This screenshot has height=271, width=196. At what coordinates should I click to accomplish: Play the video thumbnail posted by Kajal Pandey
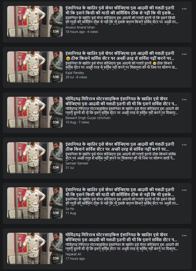click(35, 67)
